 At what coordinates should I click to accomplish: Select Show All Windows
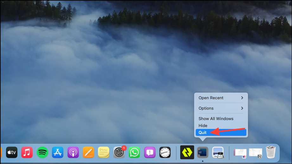[x=221, y=119]
